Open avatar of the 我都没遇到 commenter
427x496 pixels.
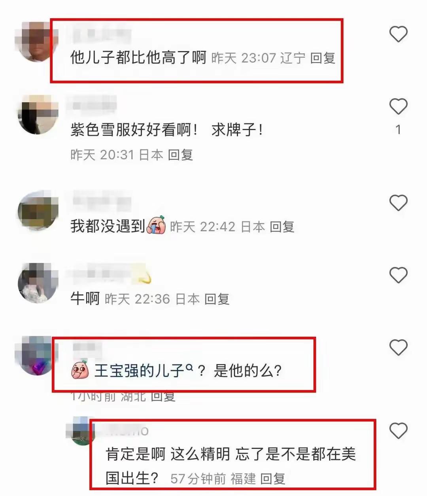(x=38, y=211)
